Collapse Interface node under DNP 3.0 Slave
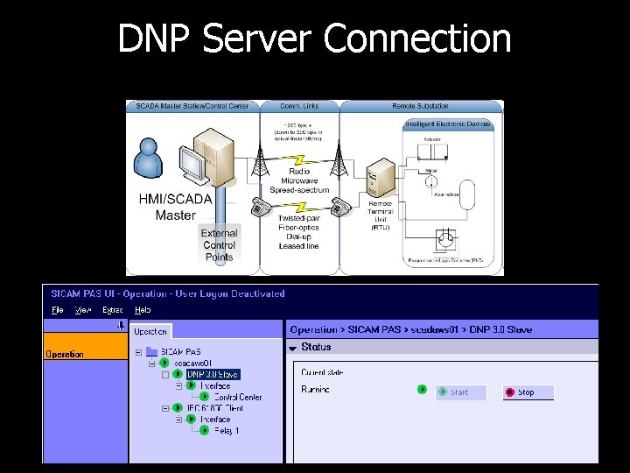The width and height of the screenshot is (630, 473). pyautogui.click(x=179, y=386)
